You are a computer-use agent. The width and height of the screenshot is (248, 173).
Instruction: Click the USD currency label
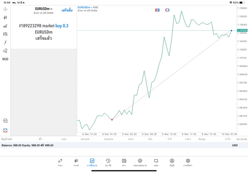[235, 146]
